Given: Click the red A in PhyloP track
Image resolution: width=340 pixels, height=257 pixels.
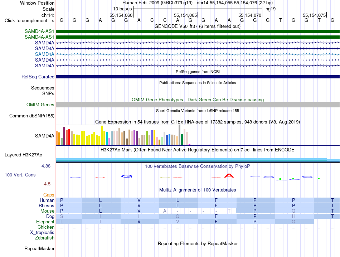Looking at the screenshot, I should (229, 175).
